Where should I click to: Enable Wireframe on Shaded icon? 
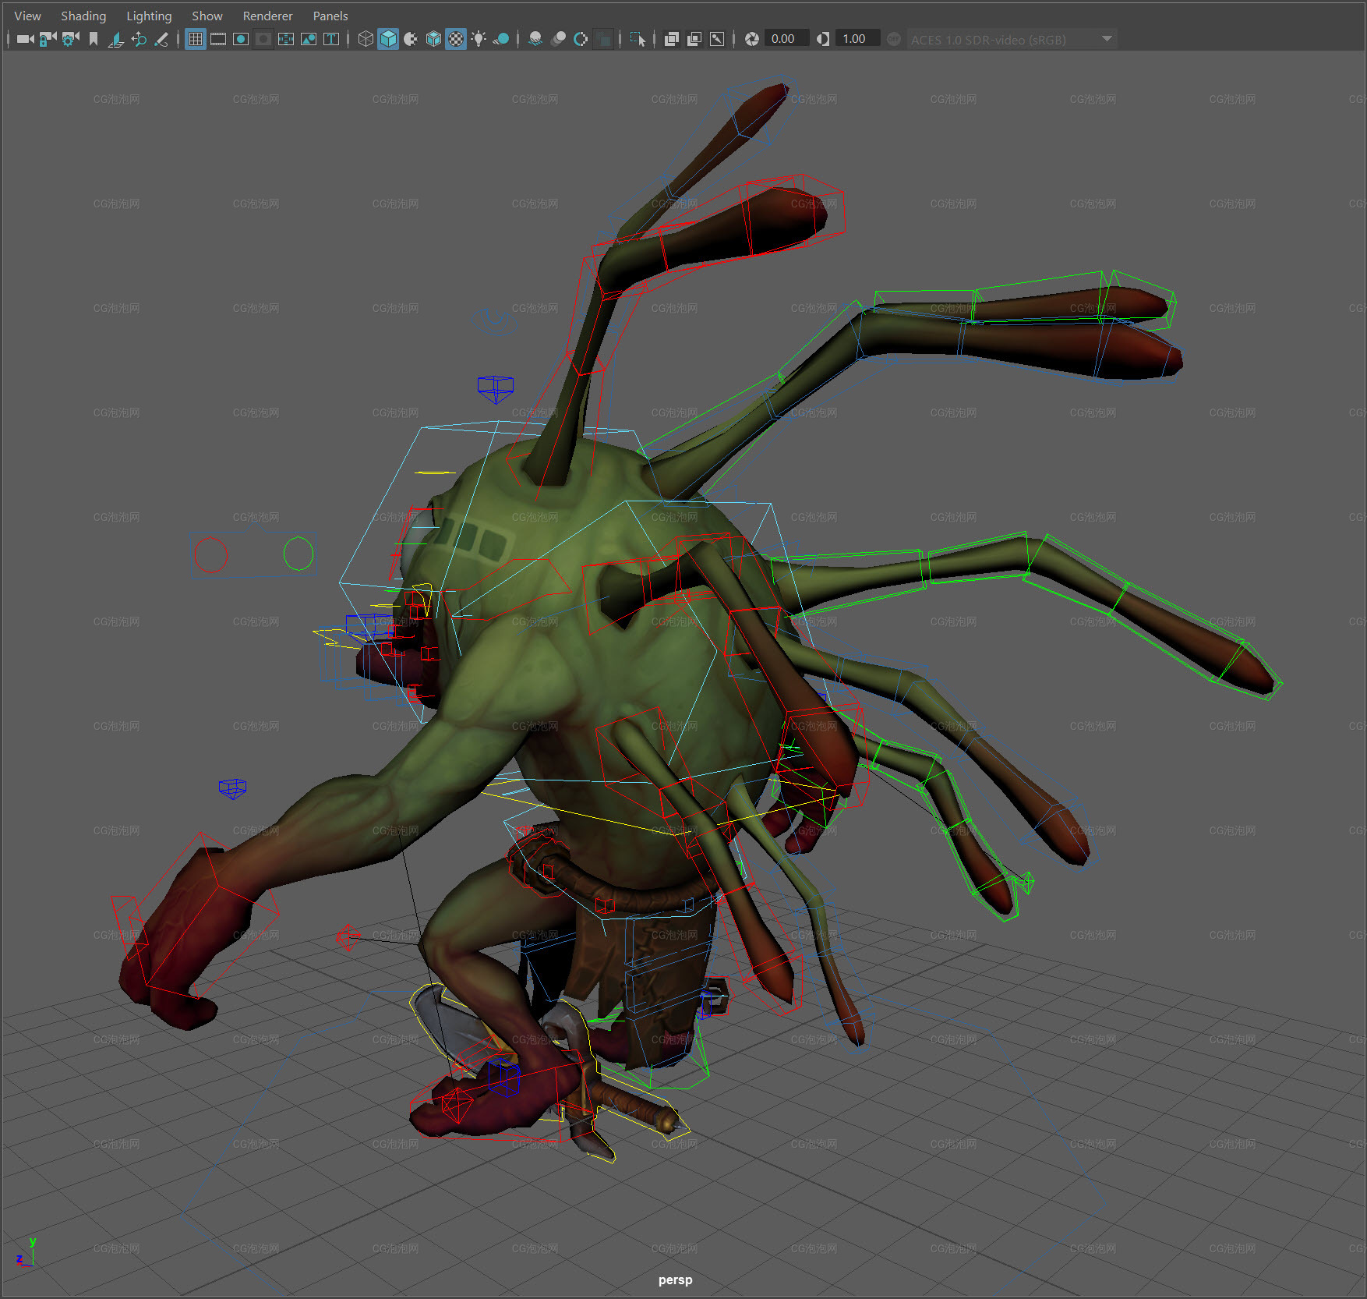pos(433,39)
